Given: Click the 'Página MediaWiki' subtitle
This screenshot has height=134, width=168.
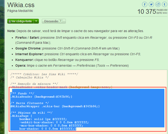Looking at the screenshot, I should tap(20, 11).
